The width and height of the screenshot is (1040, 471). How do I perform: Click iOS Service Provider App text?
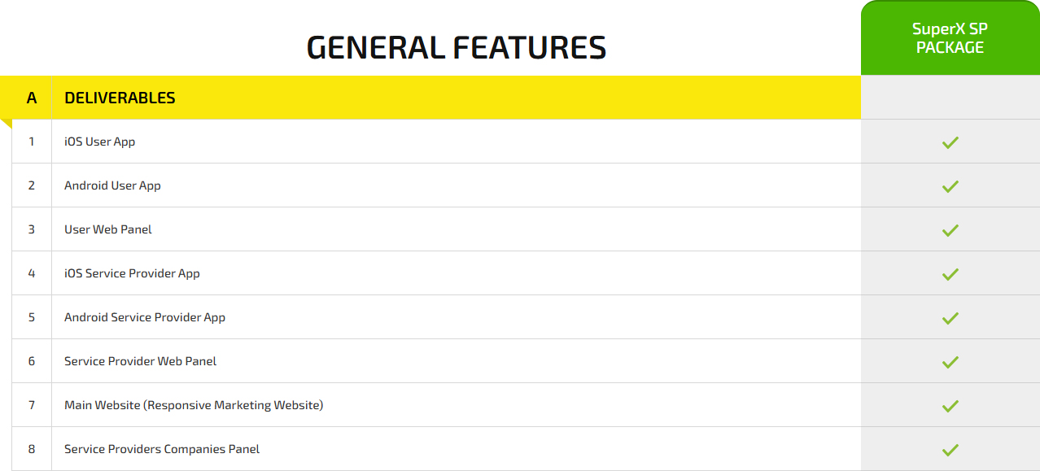(132, 273)
